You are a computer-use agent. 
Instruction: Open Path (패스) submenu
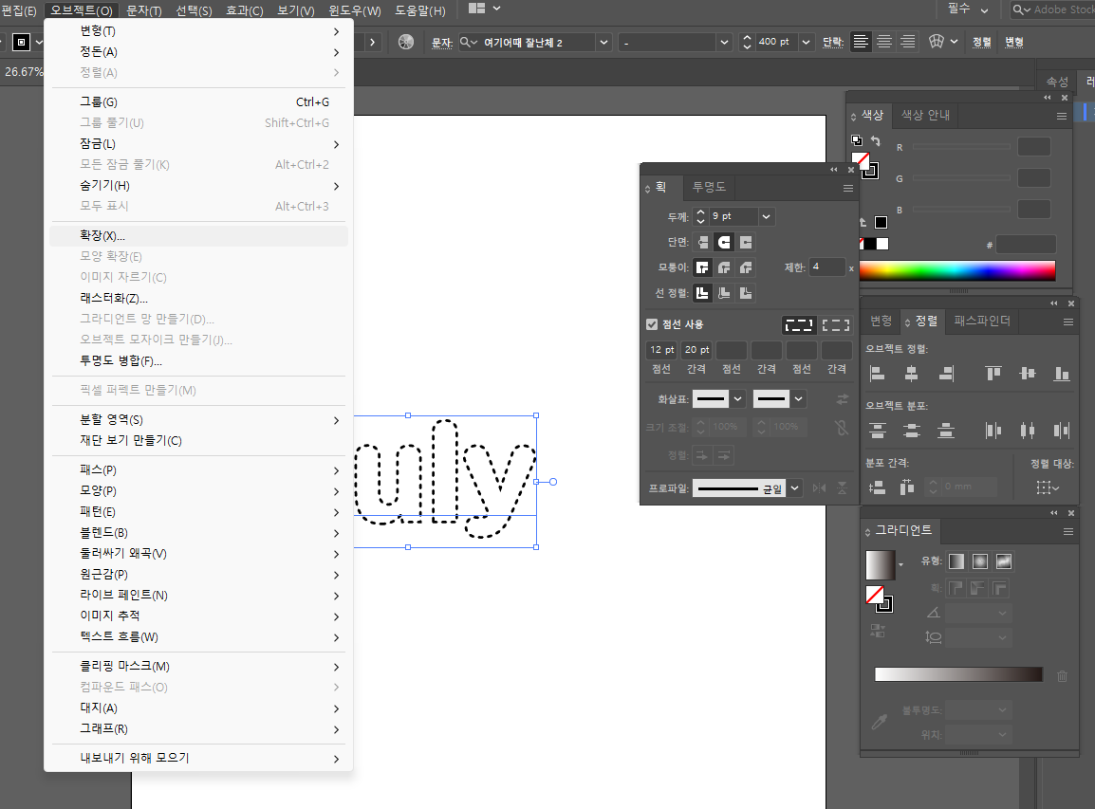click(x=199, y=469)
